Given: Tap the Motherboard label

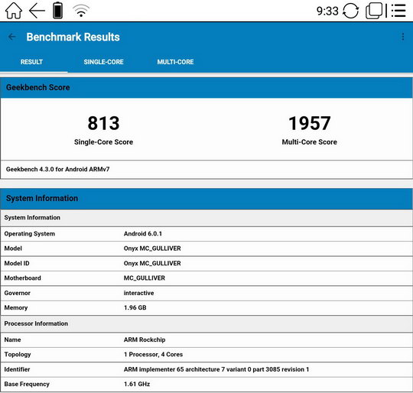Looking at the screenshot, I should tap(23, 278).
